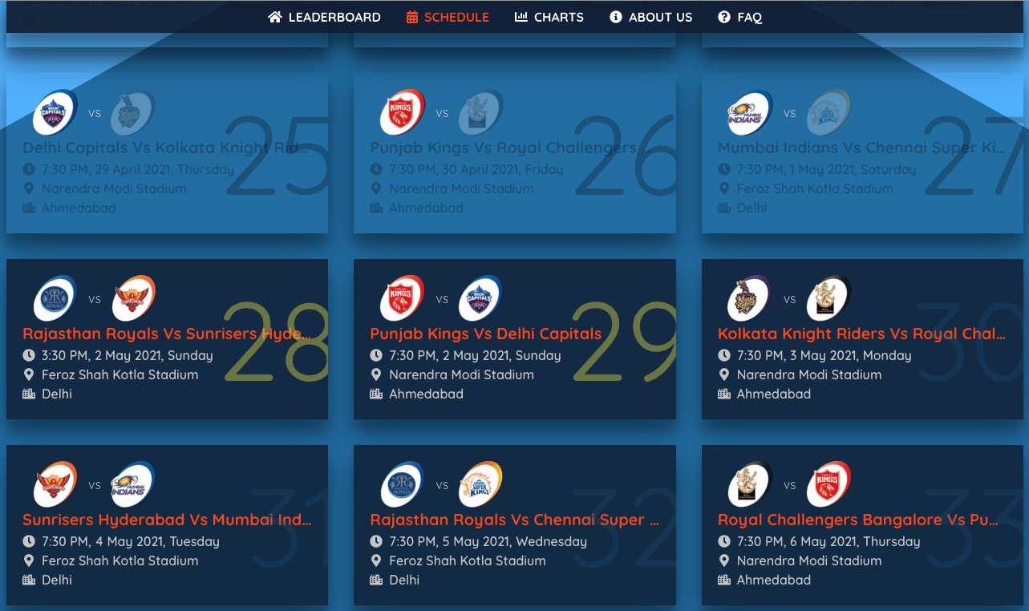1029x611 pixels.
Task: Click Delhi city text in match 32
Action: tap(404, 580)
